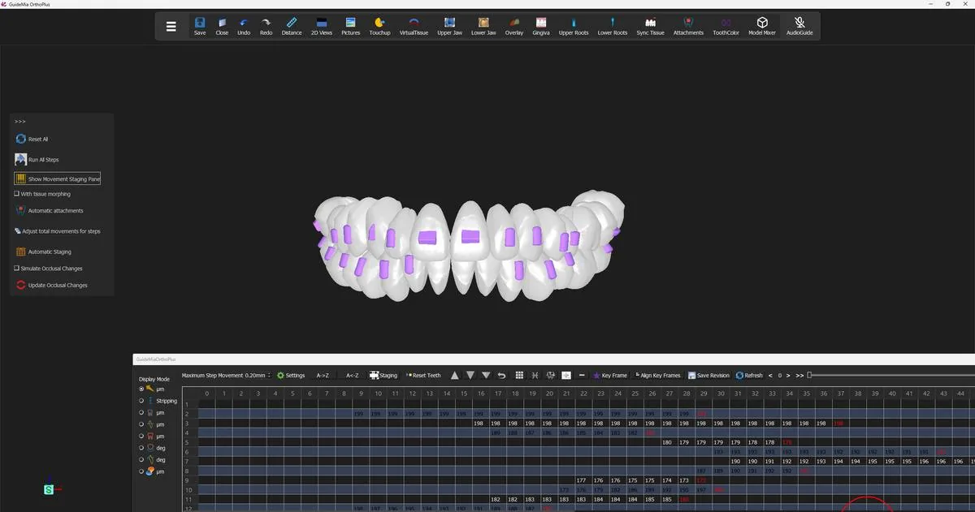975x512 pixels.
Task: Show Lower Roots
Action: [613, 27]
